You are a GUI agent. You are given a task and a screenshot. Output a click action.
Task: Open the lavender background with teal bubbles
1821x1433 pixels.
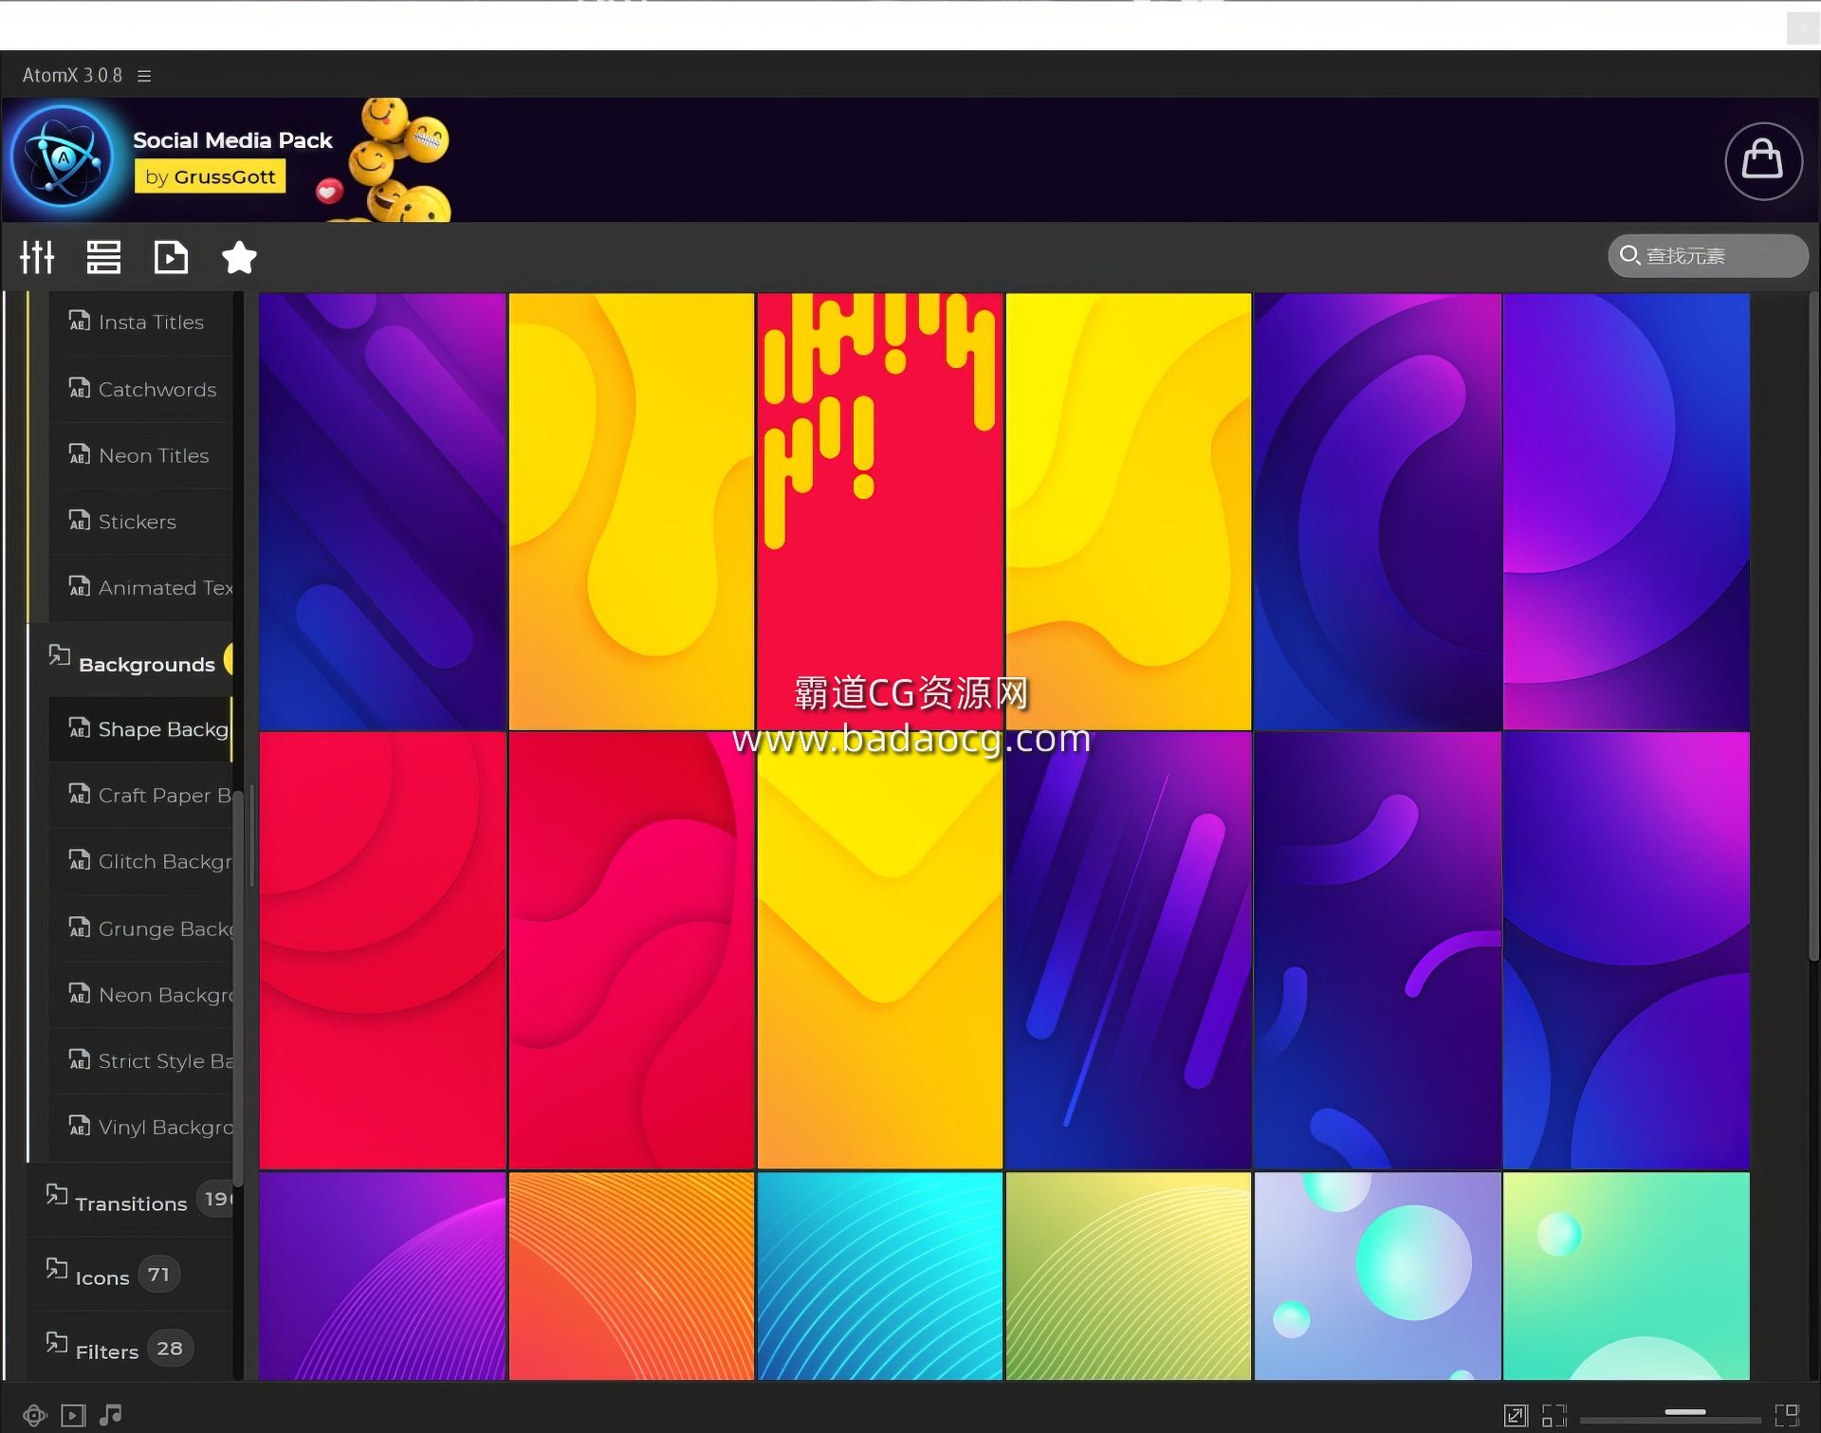[x=1377, y=1276]
